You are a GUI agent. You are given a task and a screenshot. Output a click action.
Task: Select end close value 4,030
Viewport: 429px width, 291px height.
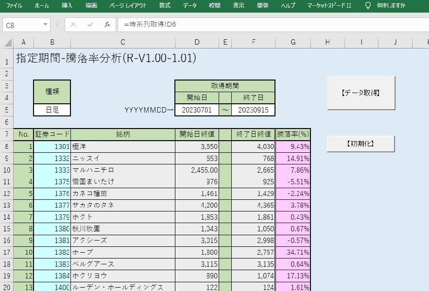253,147
